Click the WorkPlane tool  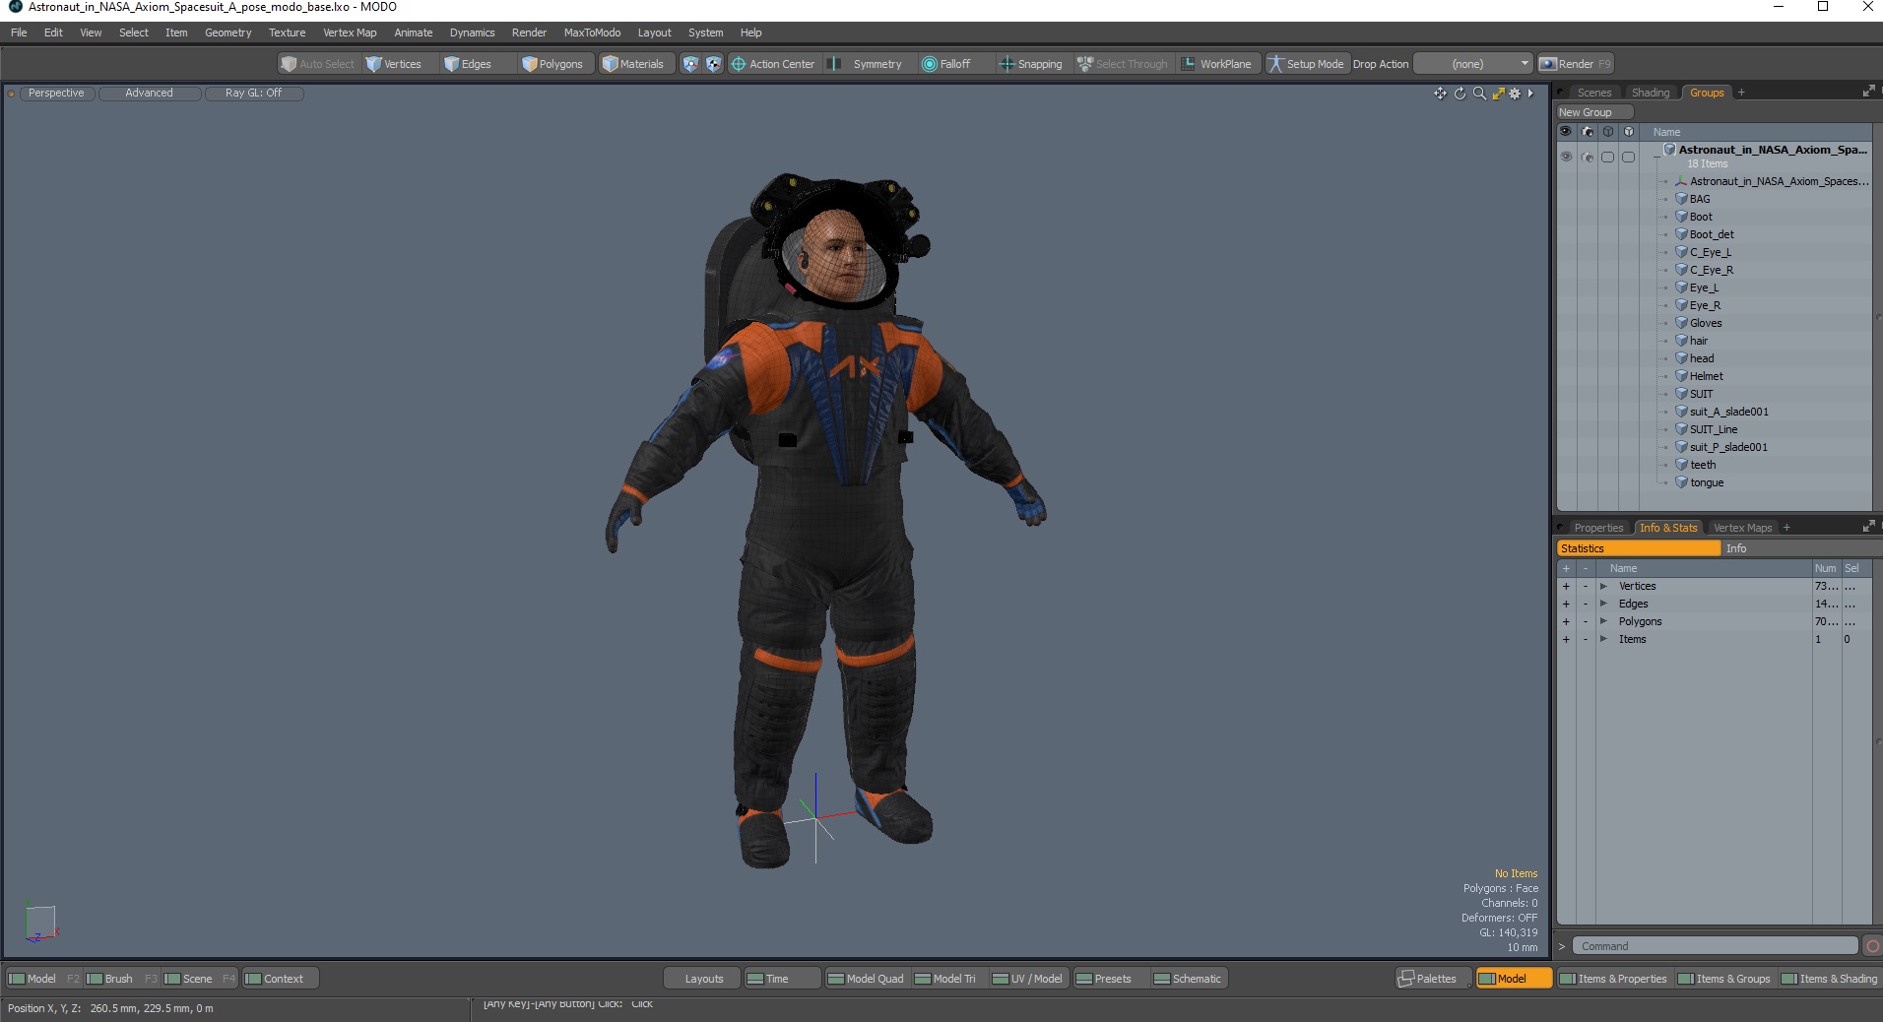click(1217, 64)
